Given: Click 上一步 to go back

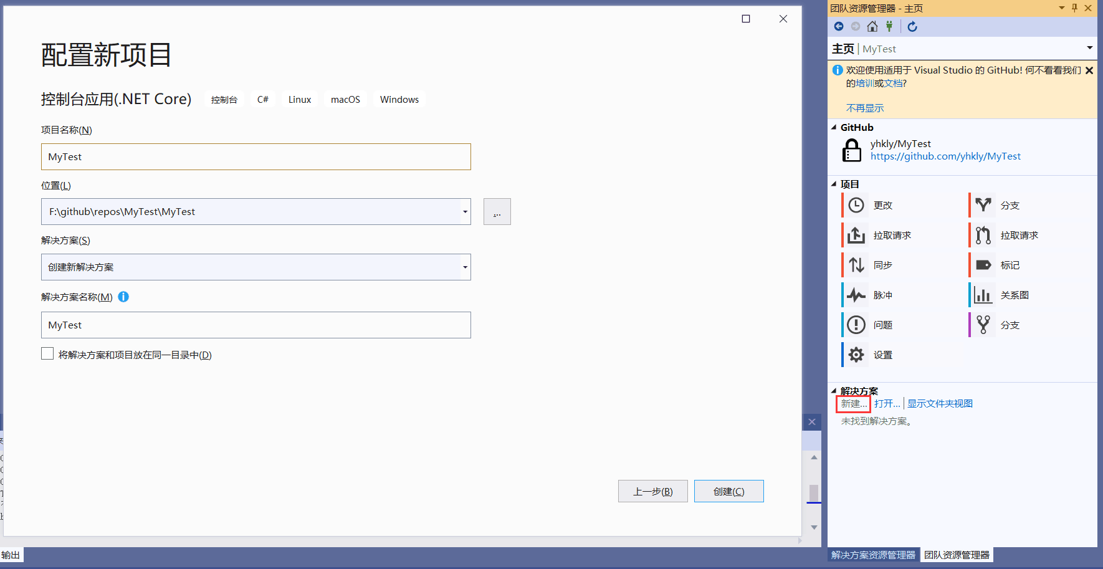Looking at the screenshot, I should 653,491.
